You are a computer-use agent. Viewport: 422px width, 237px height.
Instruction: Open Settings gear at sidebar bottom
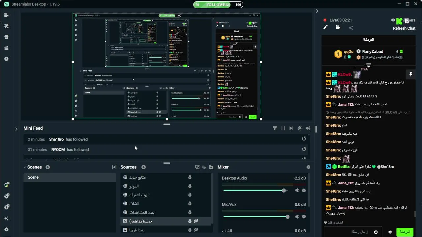point(6,229)
